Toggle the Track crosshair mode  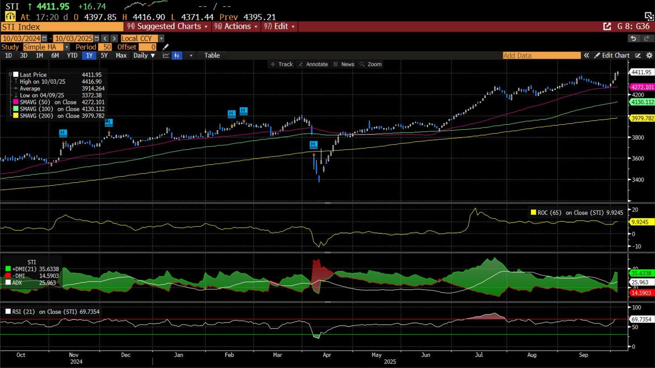281,64
